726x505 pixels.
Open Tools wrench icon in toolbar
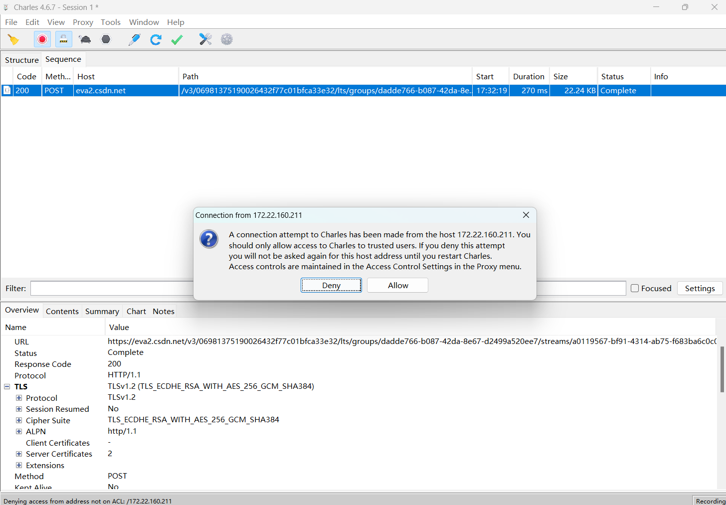[205, 39]
